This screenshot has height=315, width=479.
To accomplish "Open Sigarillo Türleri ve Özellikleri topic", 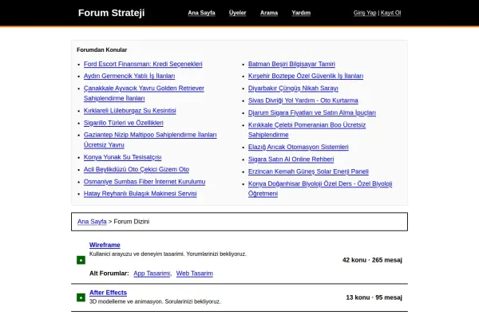I will coord(124,123).
